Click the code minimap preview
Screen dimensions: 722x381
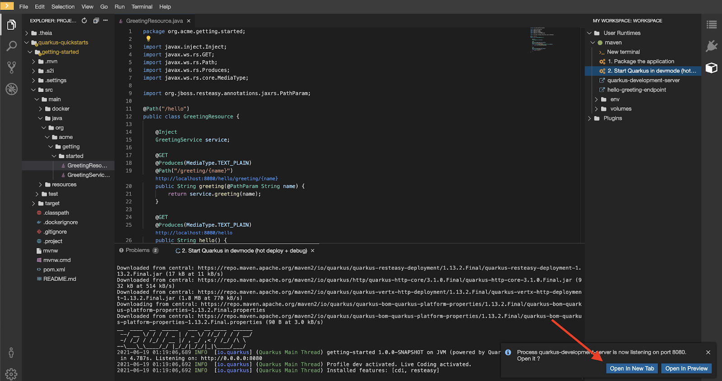(x=541, y=40)
